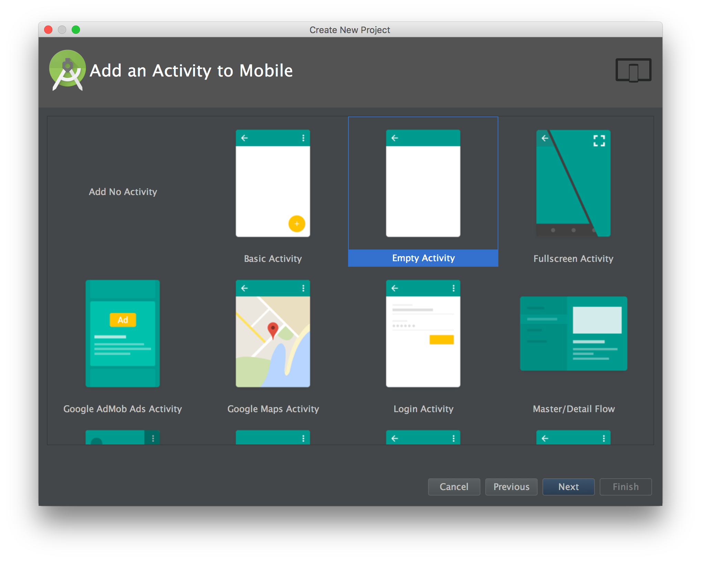
Task: Click the yellow Ad badge in AdMob preview
Action: 123,320
